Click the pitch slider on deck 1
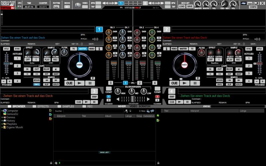This screenshot has height=166, width=266. [7, 63]
